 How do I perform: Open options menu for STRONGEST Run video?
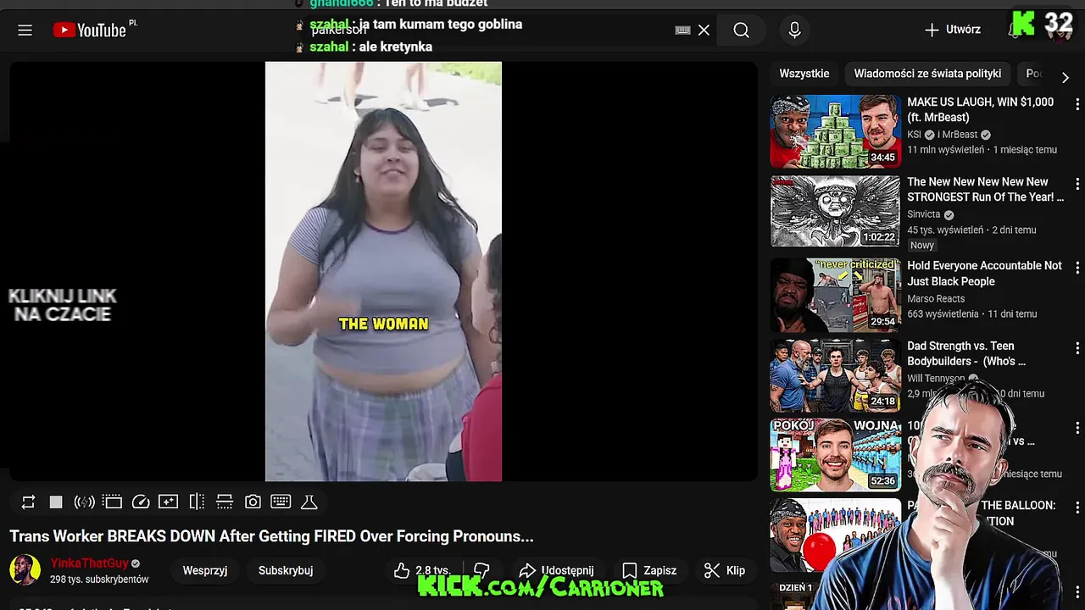[1077, 183]
